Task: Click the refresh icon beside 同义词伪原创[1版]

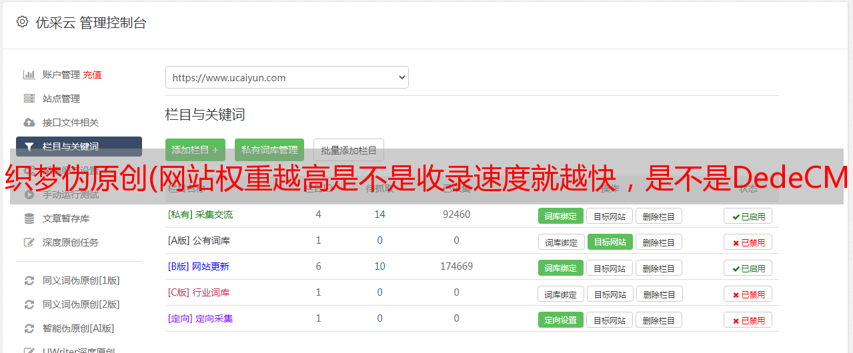Action: [29, 280]
